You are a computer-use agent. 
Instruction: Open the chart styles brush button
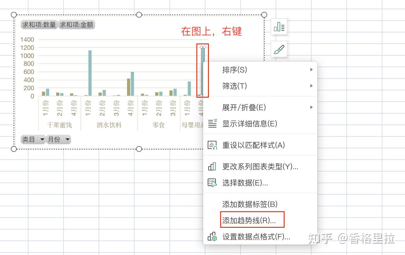279,49
